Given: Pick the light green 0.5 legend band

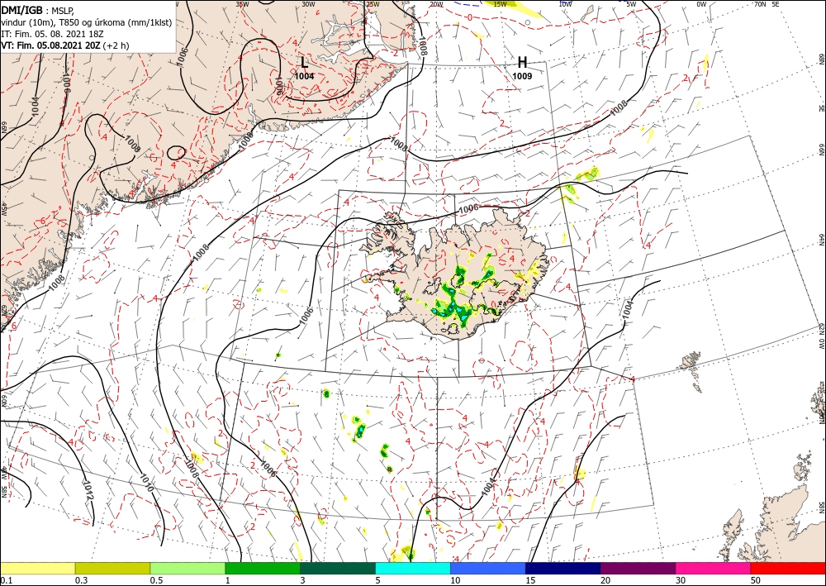Looking at the screenshot, I should (188, 568).
